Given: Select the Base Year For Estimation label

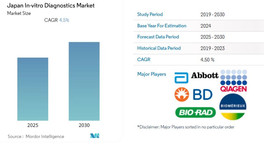Looking at the screenshot, I should point(161,26).
